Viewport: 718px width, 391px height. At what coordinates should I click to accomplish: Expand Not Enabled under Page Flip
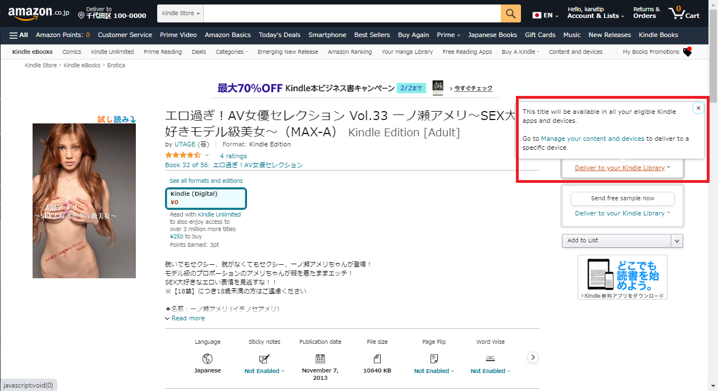(434, 371)
